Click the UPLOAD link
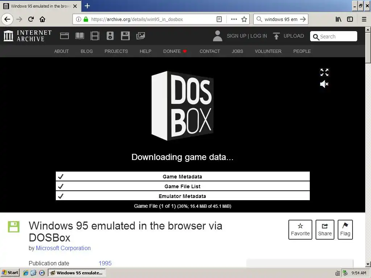The image size is (371, 278). coord(288,36)
